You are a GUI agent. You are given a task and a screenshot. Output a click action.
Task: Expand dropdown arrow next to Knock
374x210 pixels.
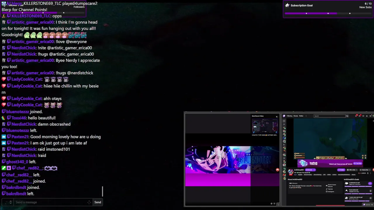point(314,170)
